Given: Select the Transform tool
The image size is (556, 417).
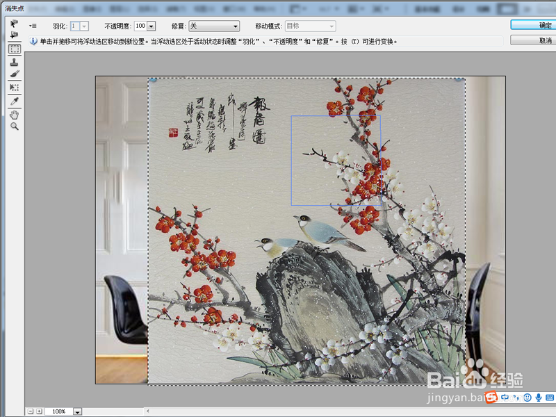Looking at the screenshot, I should coord(14,88).
